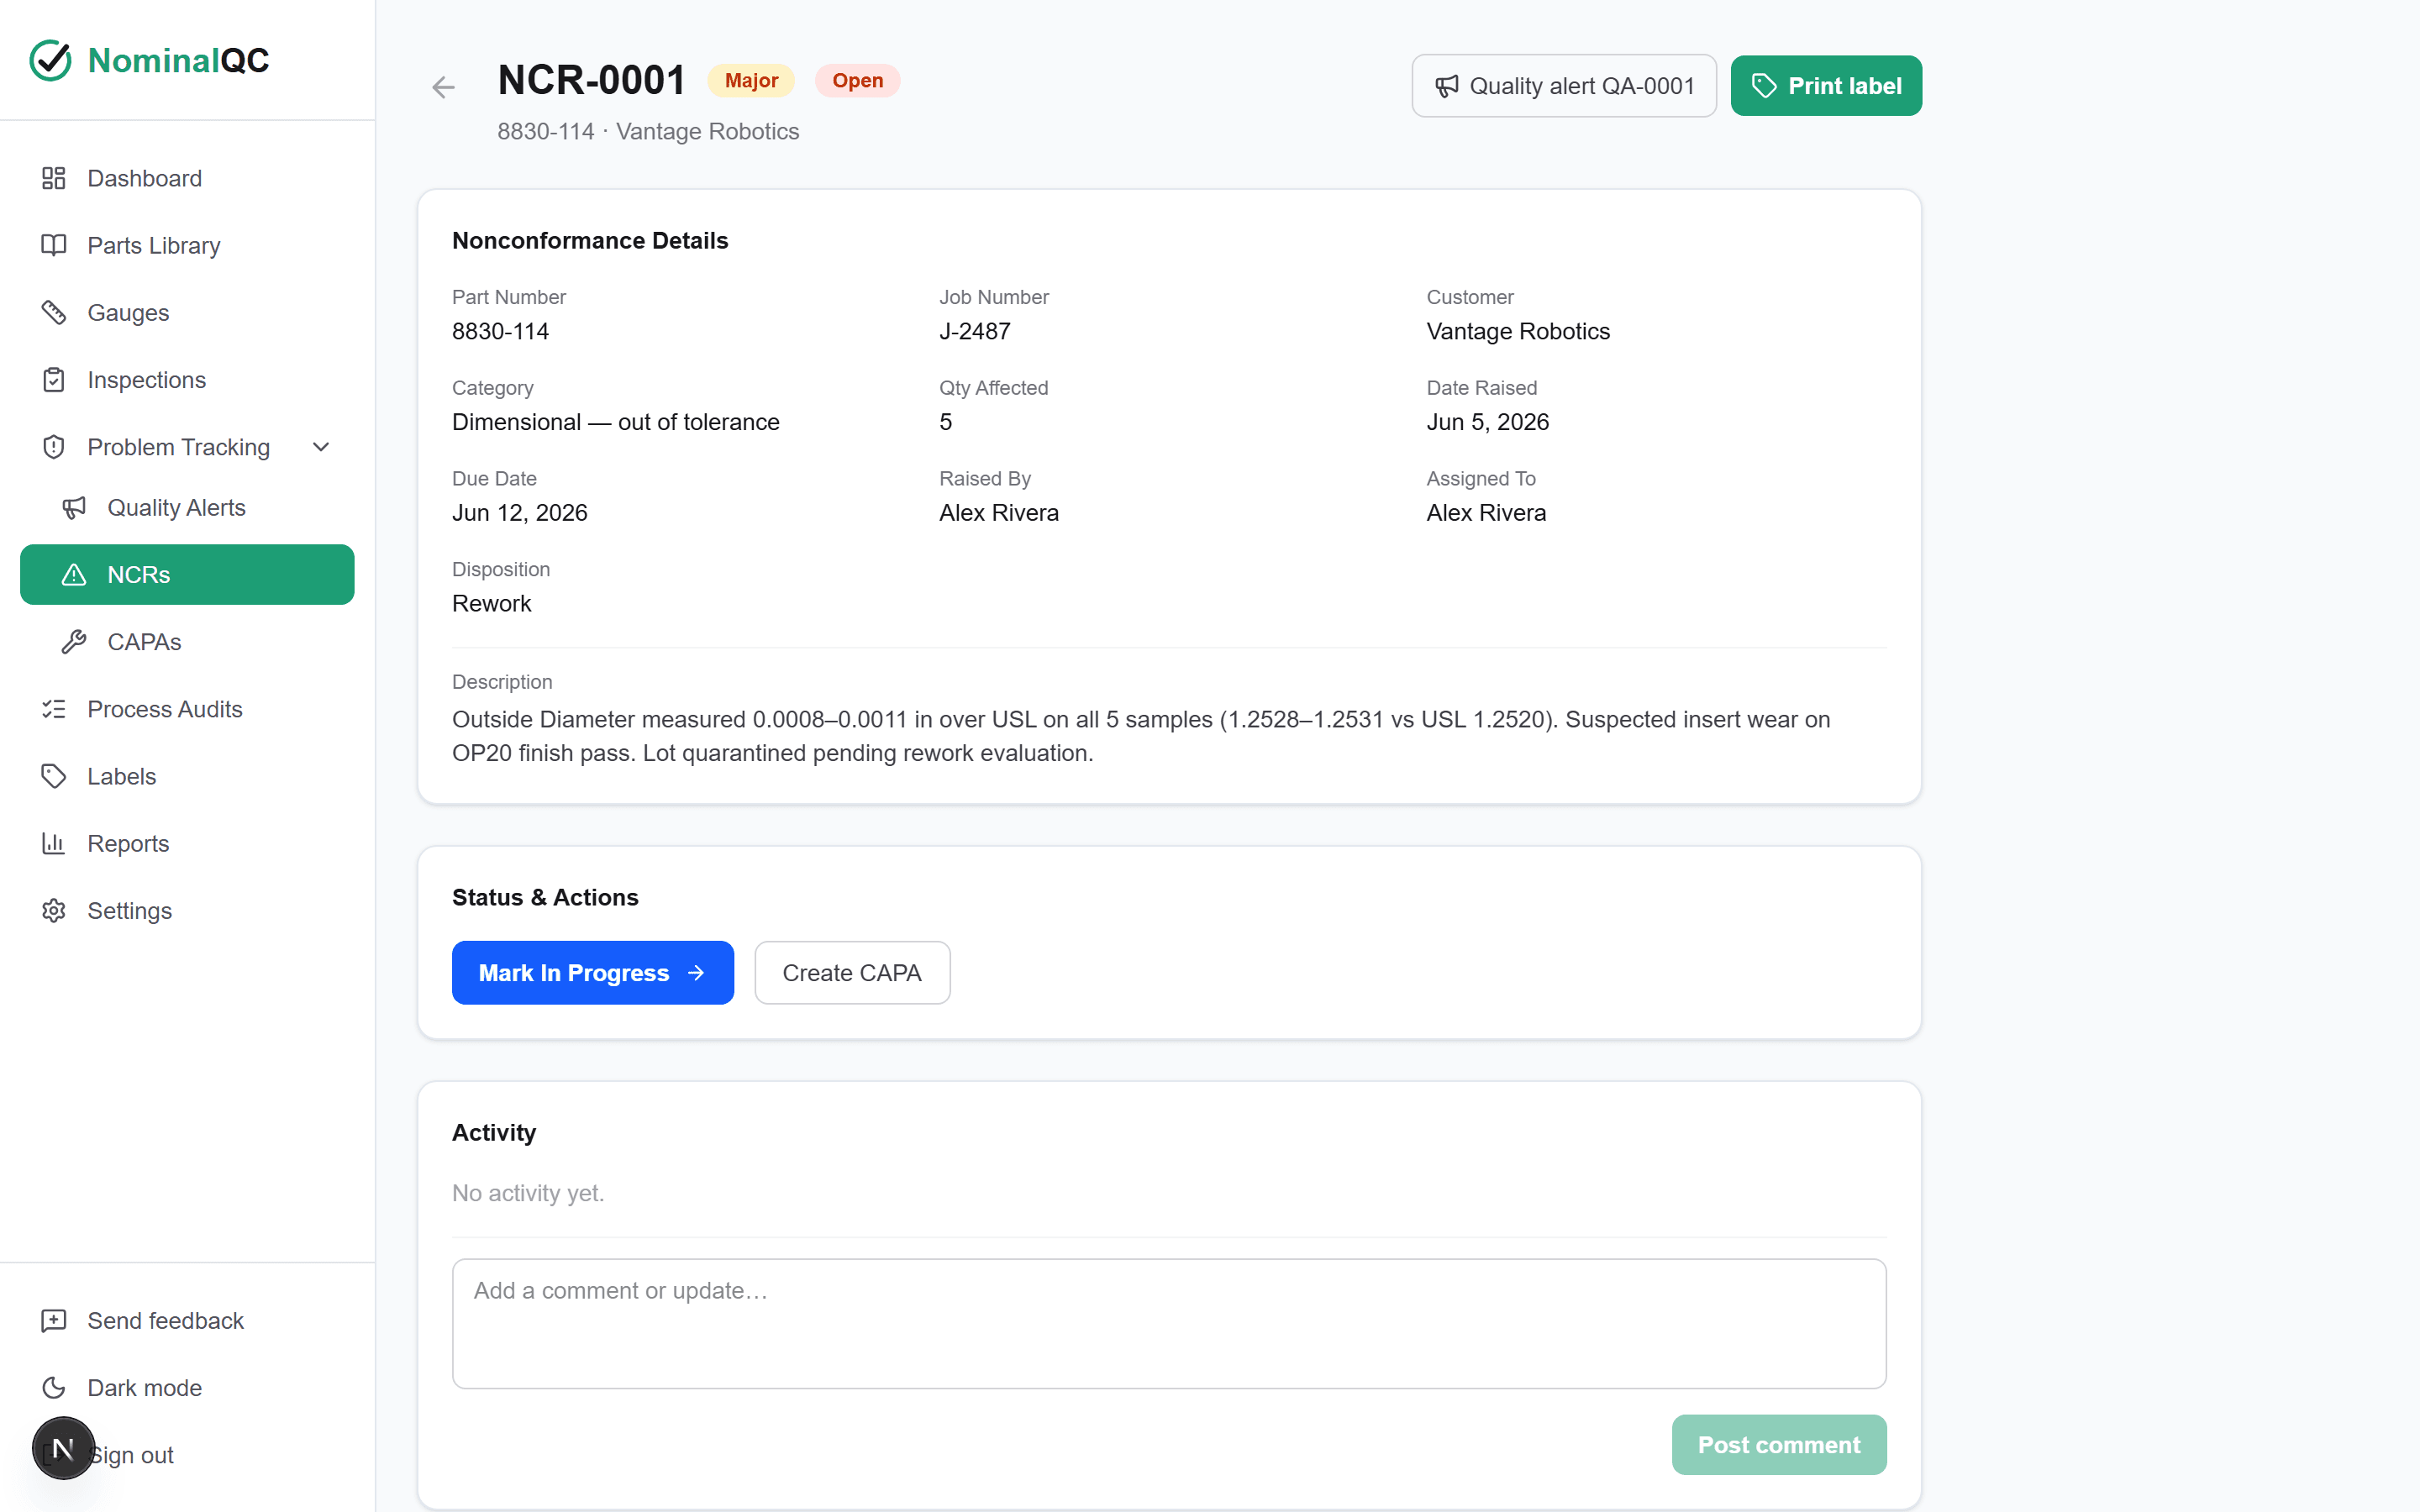Click the Labels tag icon in sidebar
Screen dimensions: 2420x1512
[x=54, y=776]
